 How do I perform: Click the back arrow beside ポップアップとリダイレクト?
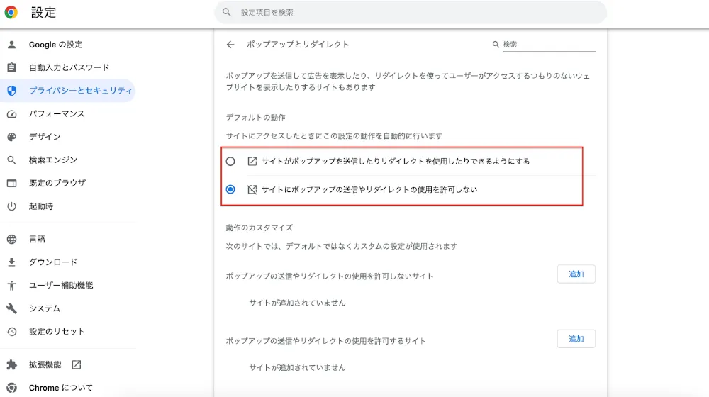[x=230, y=45]
